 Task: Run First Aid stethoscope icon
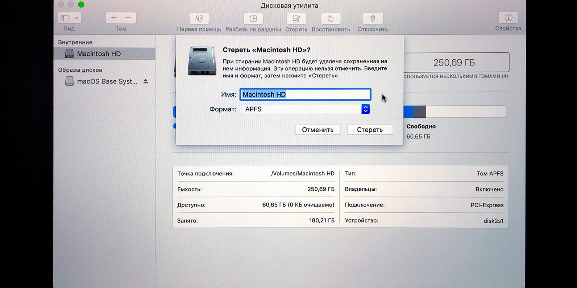(x=199, y=18)
